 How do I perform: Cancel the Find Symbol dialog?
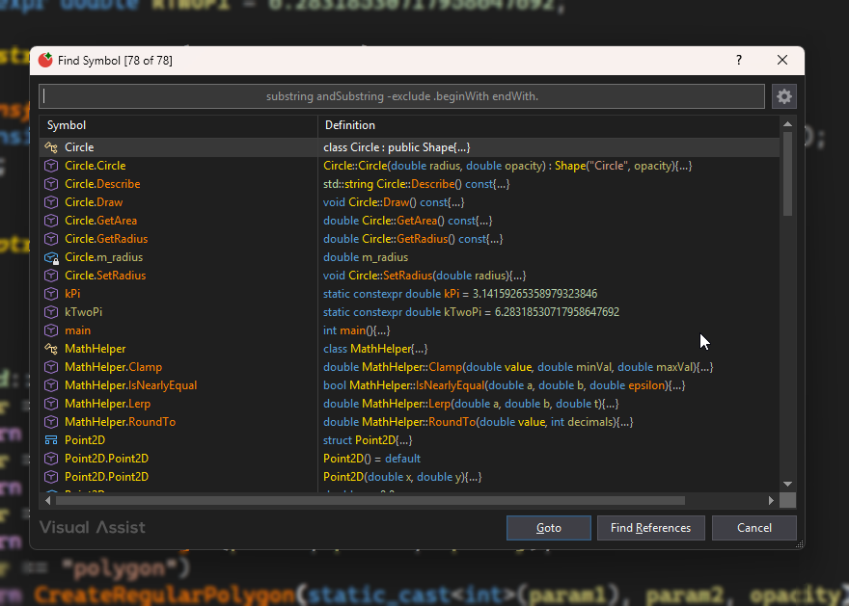click(x=753, y=528)
